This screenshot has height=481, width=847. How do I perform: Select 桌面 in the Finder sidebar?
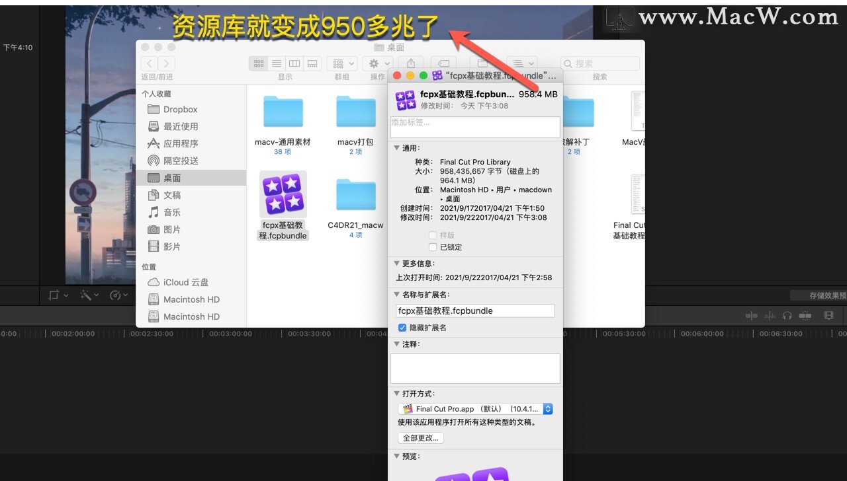(191, 178)
